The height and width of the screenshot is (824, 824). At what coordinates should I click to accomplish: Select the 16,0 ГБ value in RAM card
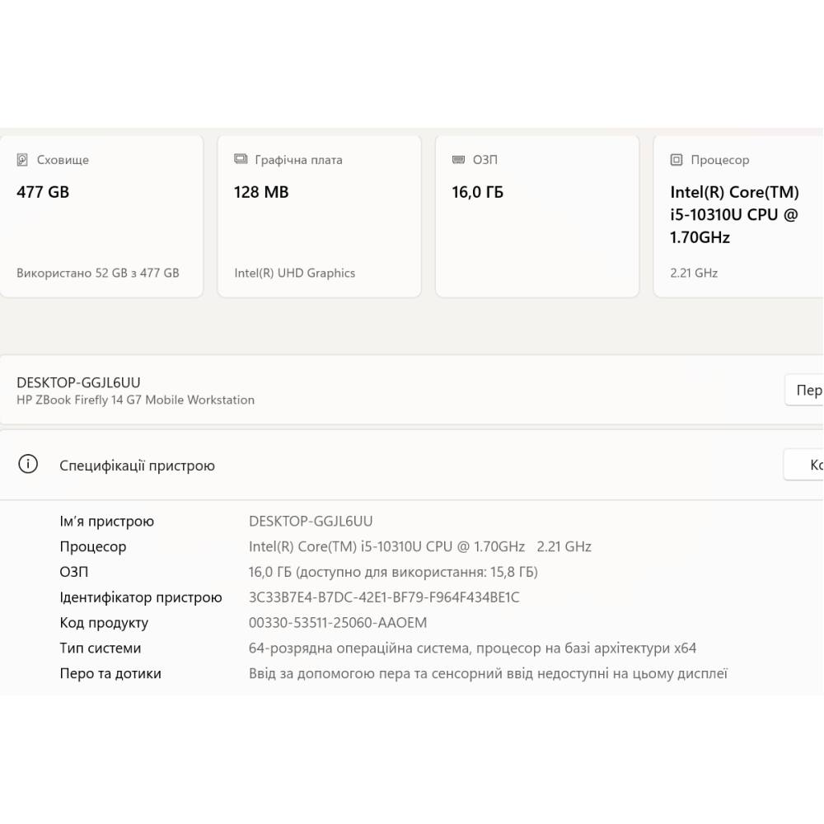coord(477,193)
